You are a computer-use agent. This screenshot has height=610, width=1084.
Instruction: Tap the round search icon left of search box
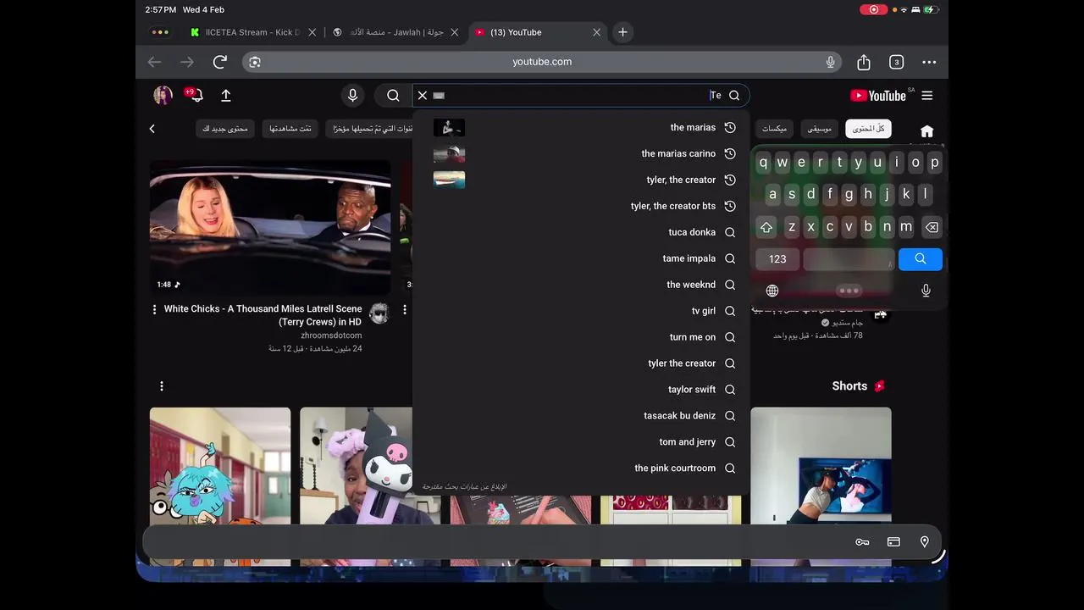(393, 96)
